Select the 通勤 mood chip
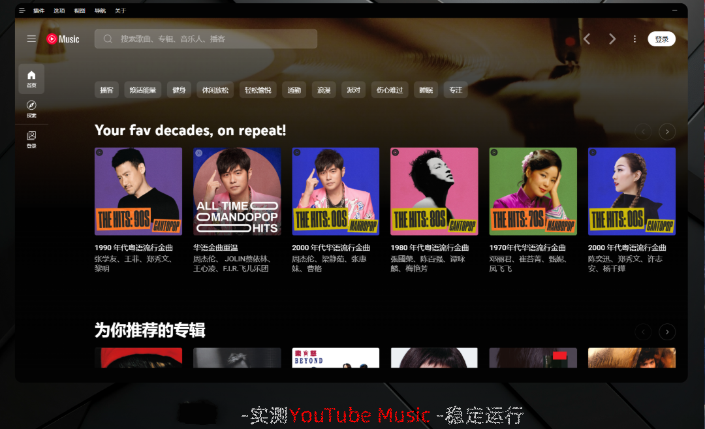The image size is (705, 429). click(x=294, y=90)
